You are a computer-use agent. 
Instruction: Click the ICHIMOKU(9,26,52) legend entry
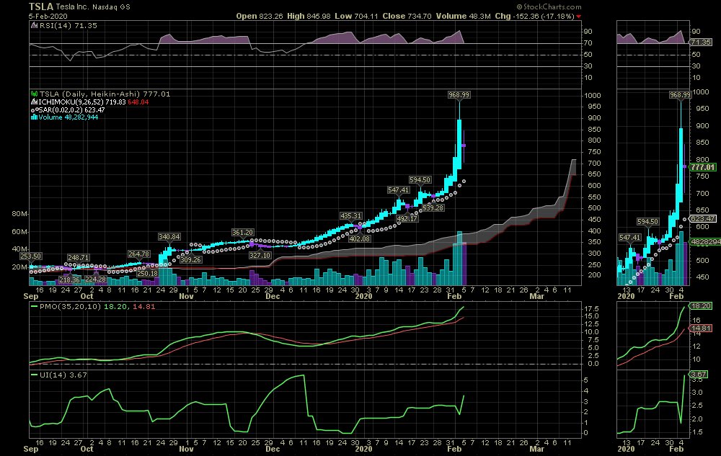point(94,102)
